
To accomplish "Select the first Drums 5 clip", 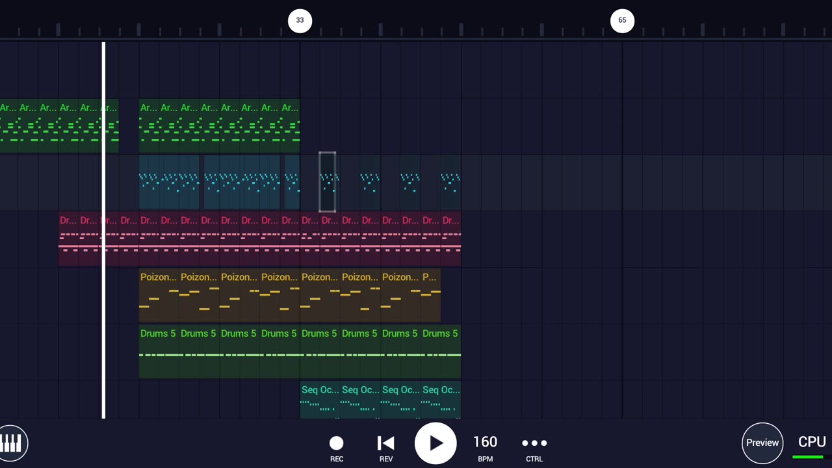I will tap(159, 351).
